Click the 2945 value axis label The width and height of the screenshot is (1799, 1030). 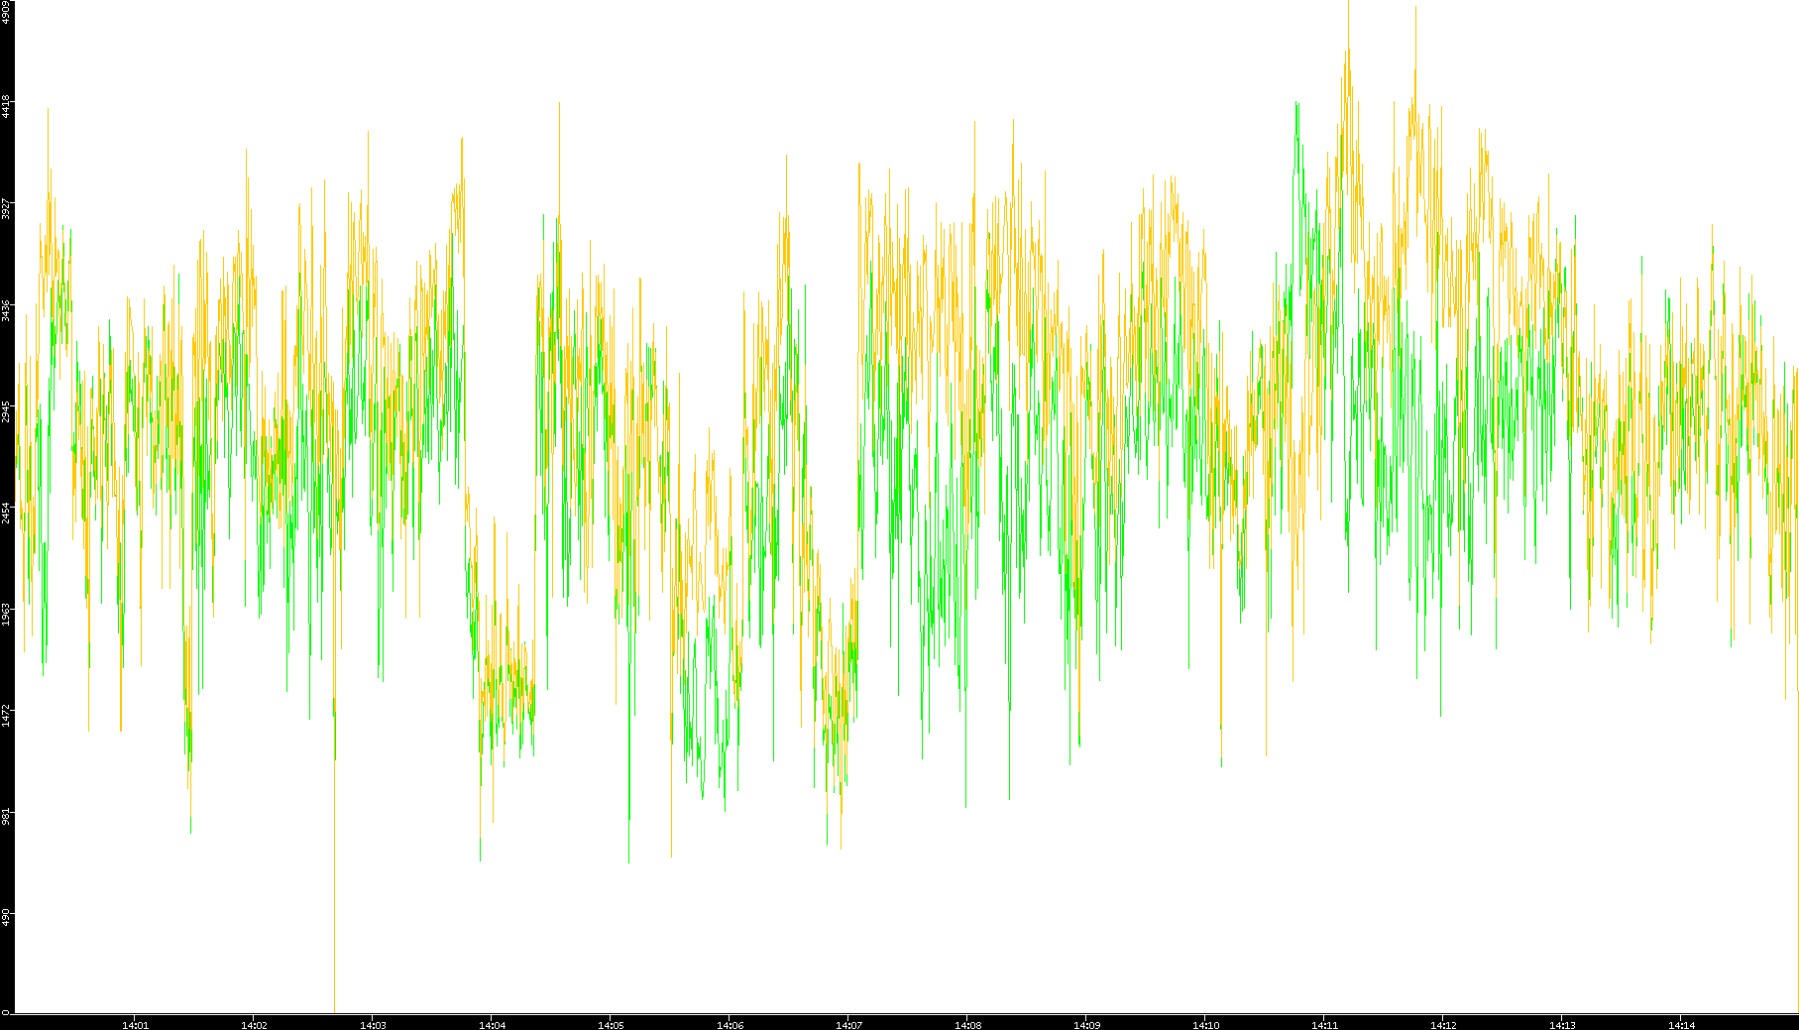6,411
